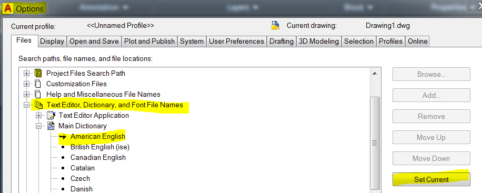Switch to the Files tab
482x193 pixels.
click(x=24, y=40)
